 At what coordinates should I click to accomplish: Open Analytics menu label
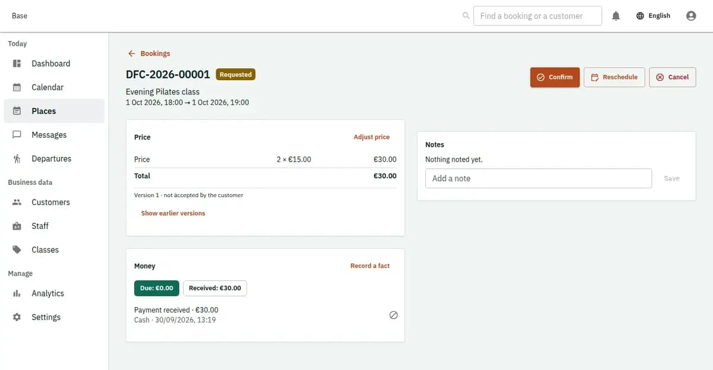click(x=48, y=293)
